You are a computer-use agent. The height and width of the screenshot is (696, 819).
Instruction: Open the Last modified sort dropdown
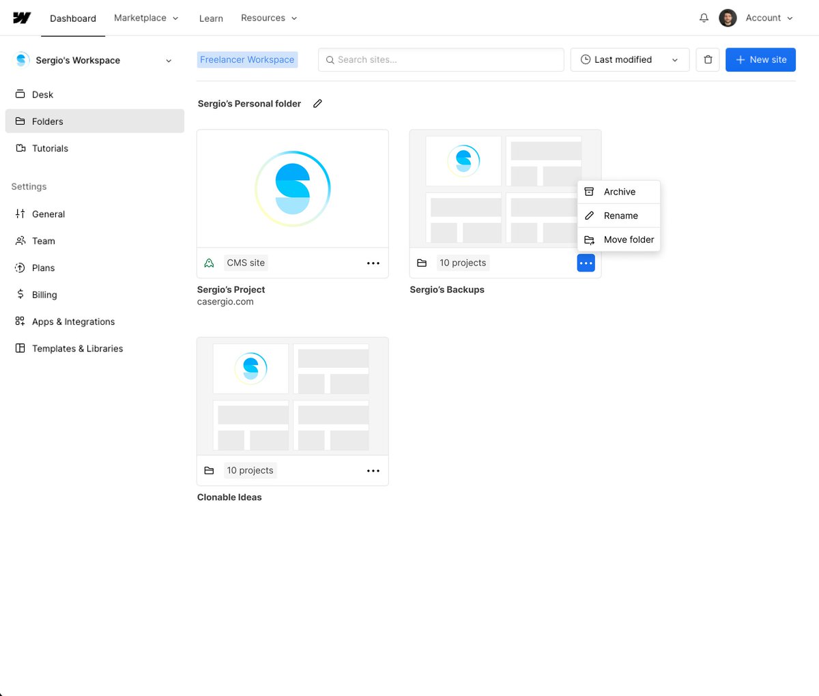click(x=630, y=59)
